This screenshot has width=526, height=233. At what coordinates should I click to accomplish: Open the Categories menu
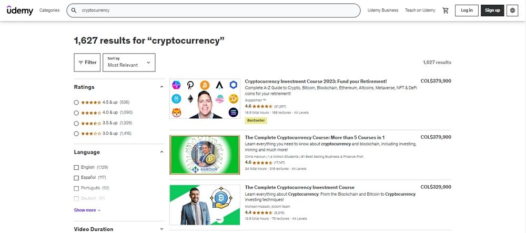(49, 11)
